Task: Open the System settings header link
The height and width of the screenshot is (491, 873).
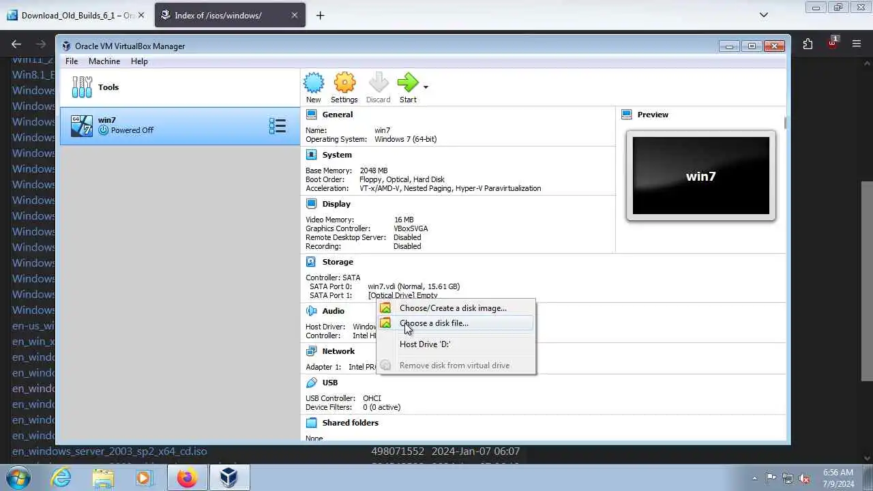Action: [337, 155]
